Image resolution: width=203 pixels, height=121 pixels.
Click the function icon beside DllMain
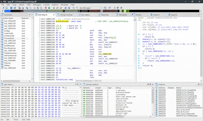pos(2,65)
